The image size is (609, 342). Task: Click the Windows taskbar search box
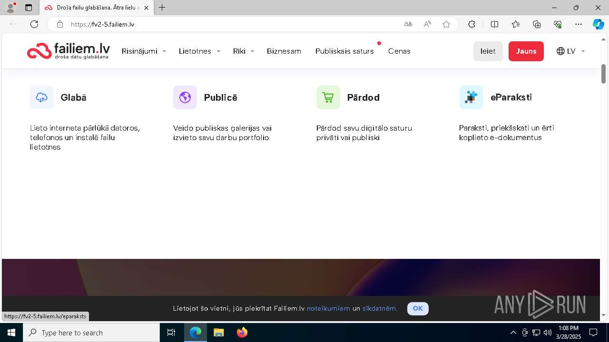[91, 332]
